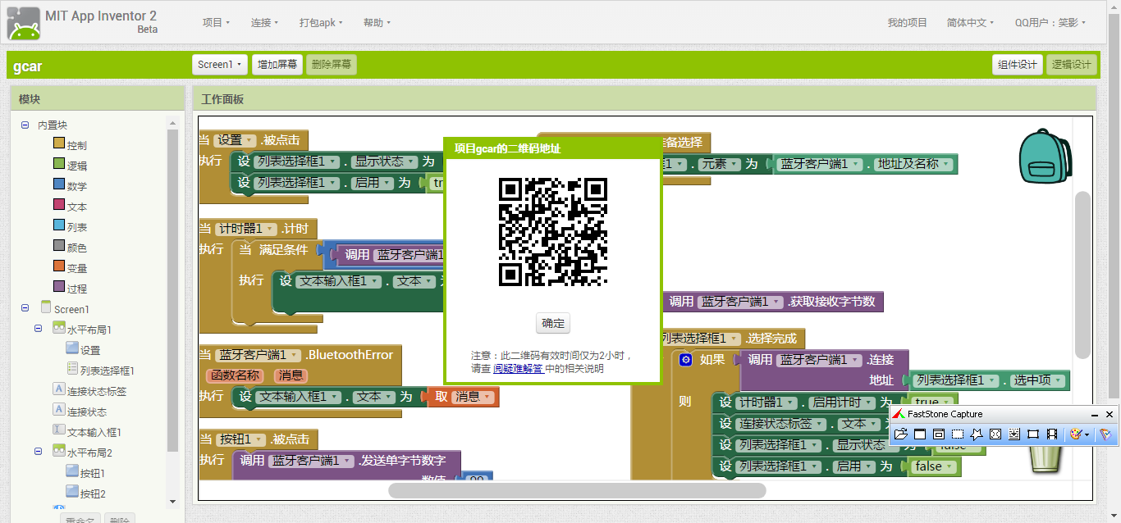Open the 简体中文 language dropdown
This screenshot has width=1121, height=523.
click(x=970, y=23)
